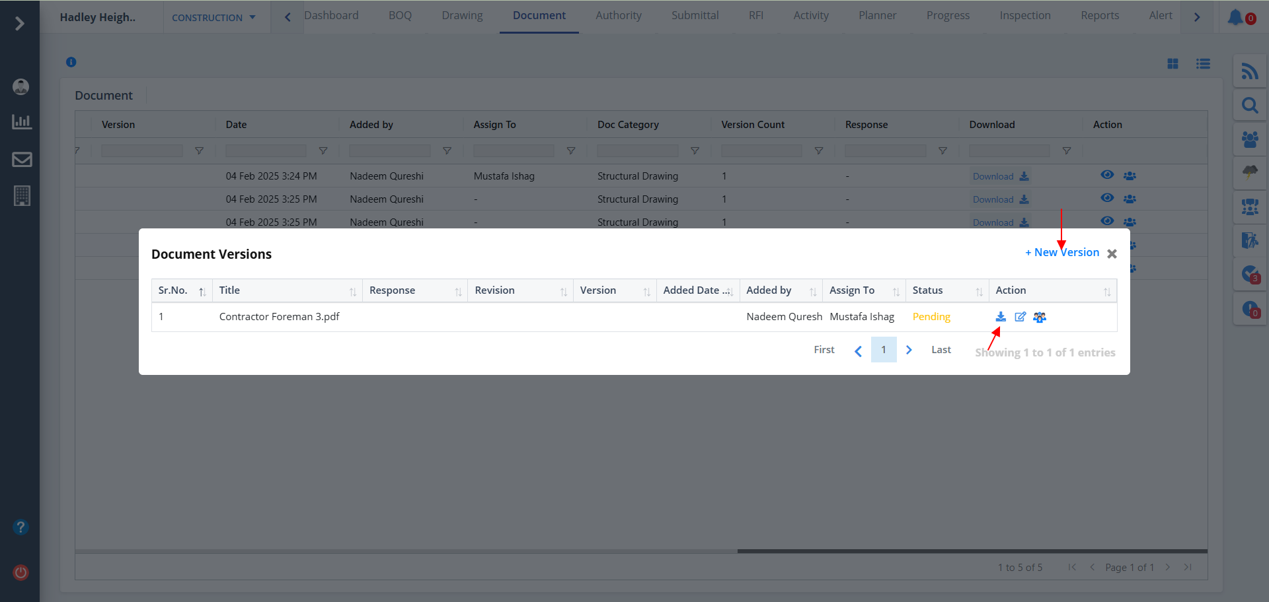This screenshot has height=602, width=1269.
Task: Click the power logout icon
Action: pyautogui.click(x=21, y=572)
